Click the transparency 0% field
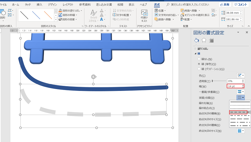This screenshot has width=251, height=142. point(234,81)
